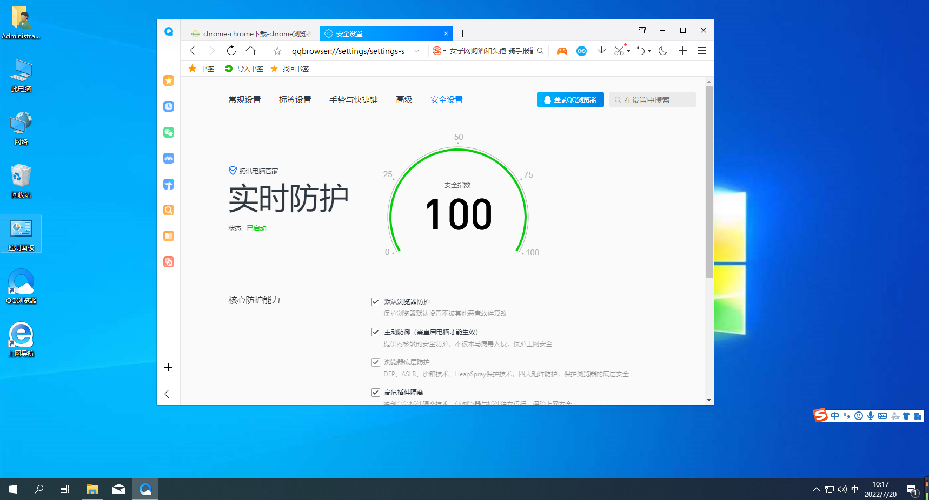The width and height of the screenshot is (929, 500).
Task: Click the plus icon in browser toolbar
Action: (x=683, y=51)
